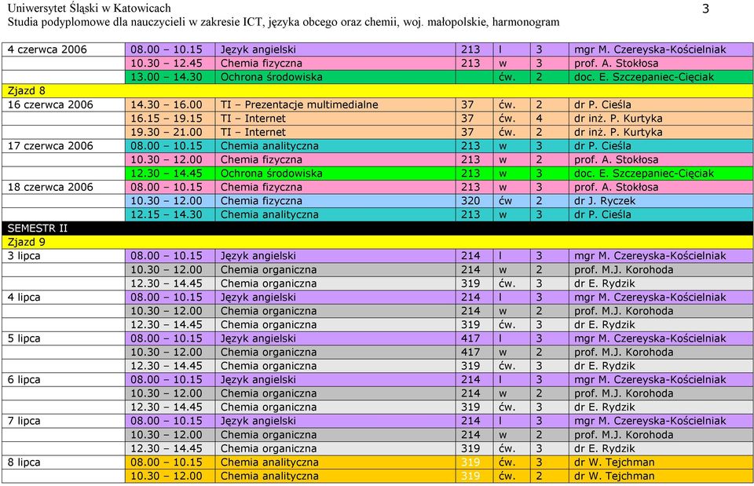Click "dr E. Rydzik" in the 3 lipca block
The height and width of the screenshot is (486, 754).
605,283
